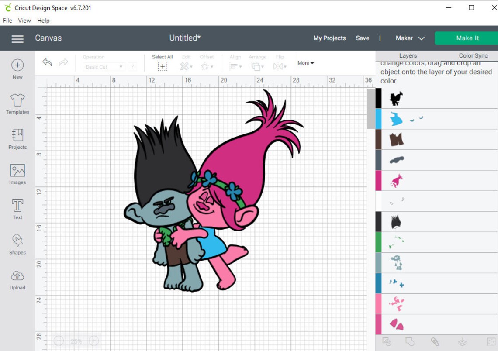The height and width of the screenshot is (351, 498).
Task: Switch to the Layers tab
Action: coord(408,55)
